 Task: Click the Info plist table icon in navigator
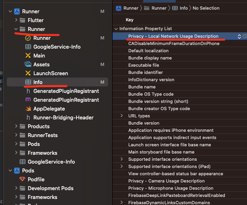pos(28,82)
